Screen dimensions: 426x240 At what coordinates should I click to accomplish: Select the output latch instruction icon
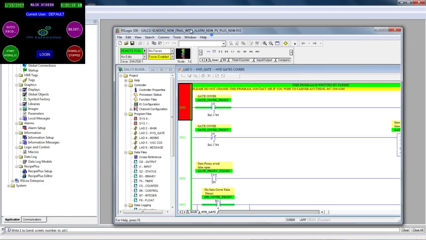[x=239, y=52]
